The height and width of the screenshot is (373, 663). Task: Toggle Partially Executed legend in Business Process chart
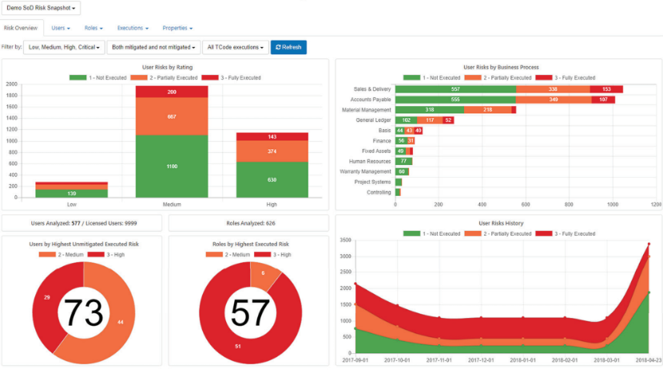[498, 77]
